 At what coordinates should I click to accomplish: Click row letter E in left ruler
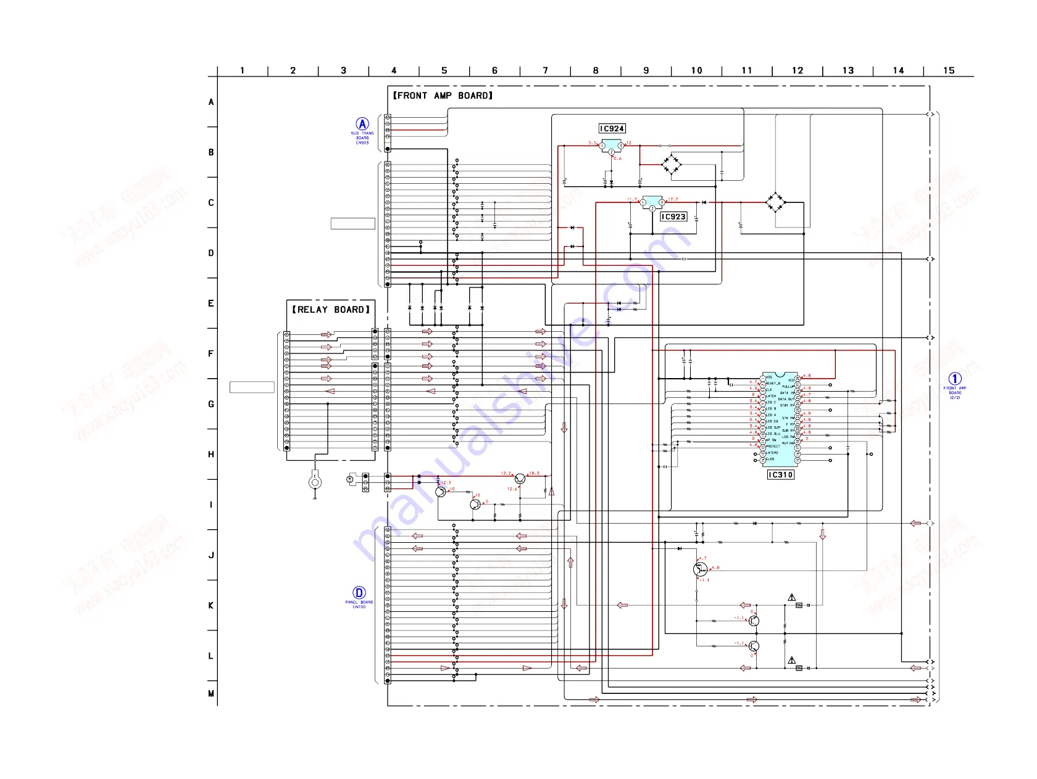[211, 303]
